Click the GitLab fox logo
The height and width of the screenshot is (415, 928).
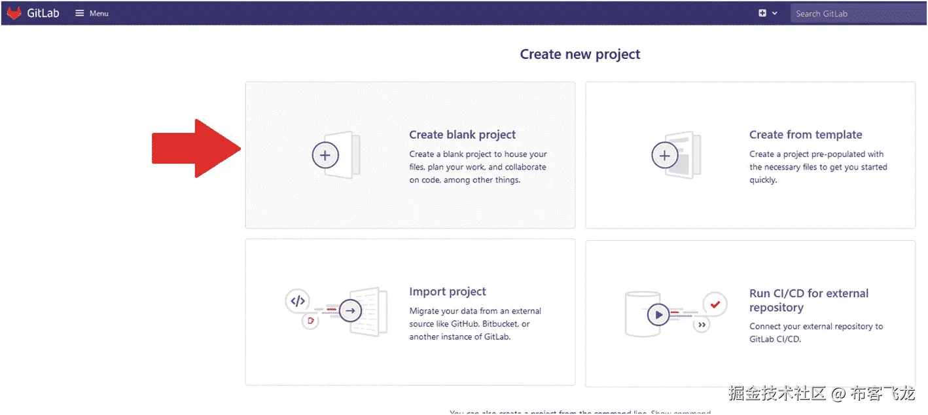pos(14,13)
